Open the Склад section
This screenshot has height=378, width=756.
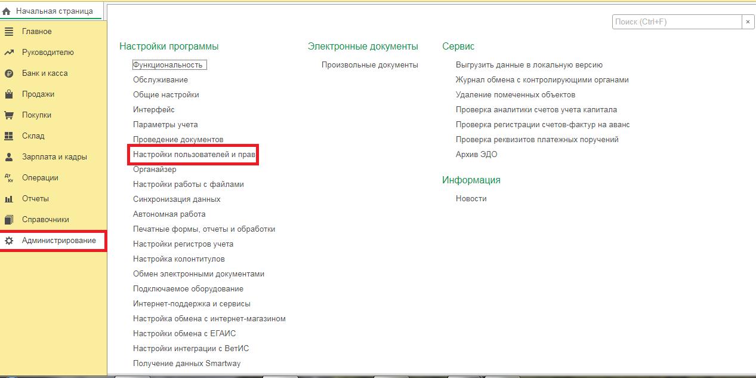[33, 136]
